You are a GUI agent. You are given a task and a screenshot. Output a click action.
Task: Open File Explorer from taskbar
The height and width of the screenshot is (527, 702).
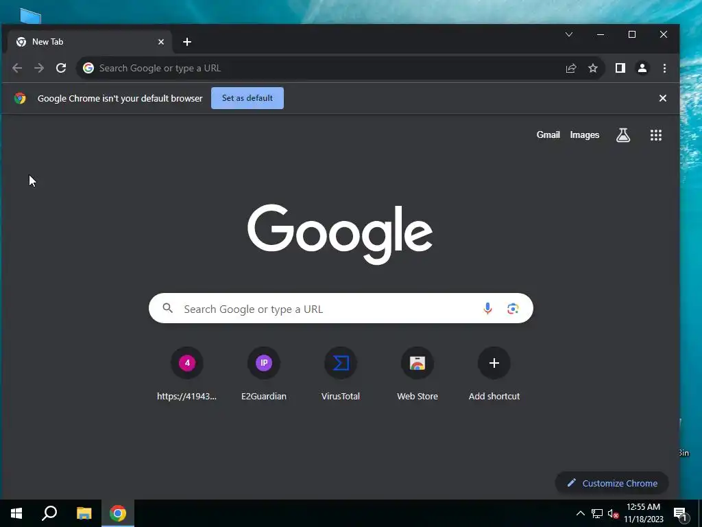pos(84,513)
